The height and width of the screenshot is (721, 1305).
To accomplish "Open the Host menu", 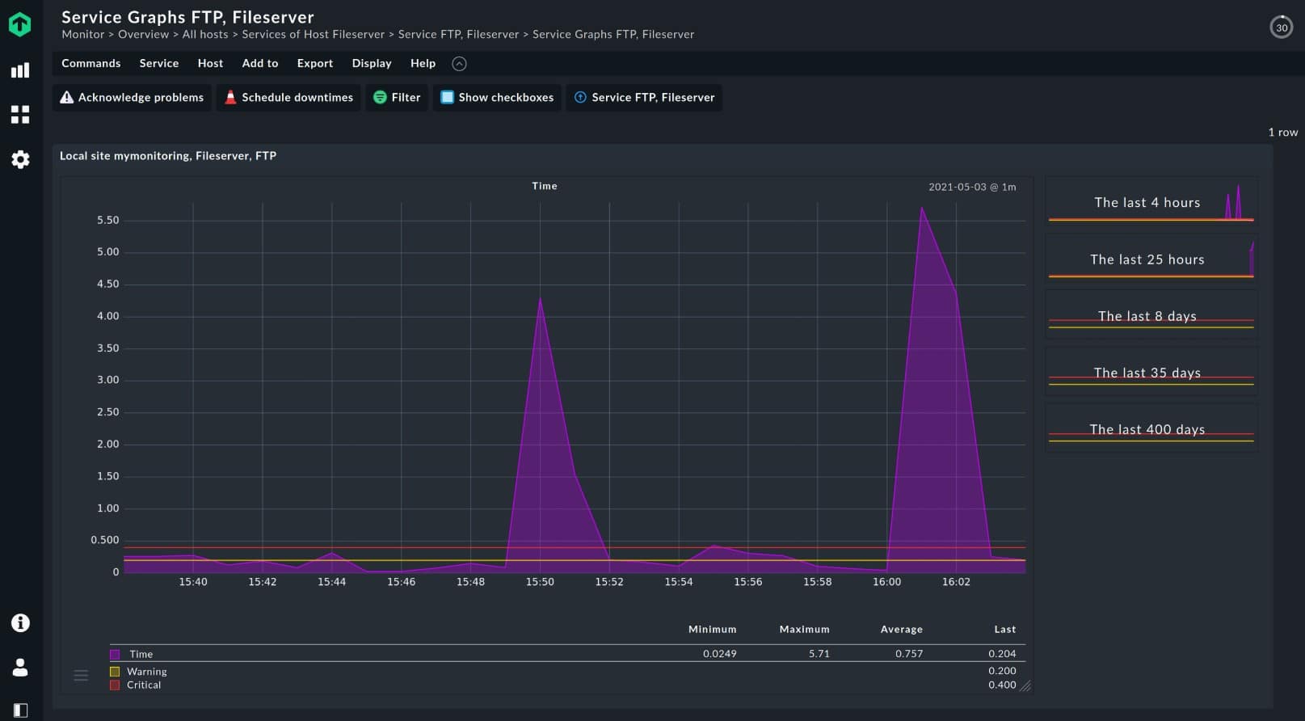I will [210, 63].
